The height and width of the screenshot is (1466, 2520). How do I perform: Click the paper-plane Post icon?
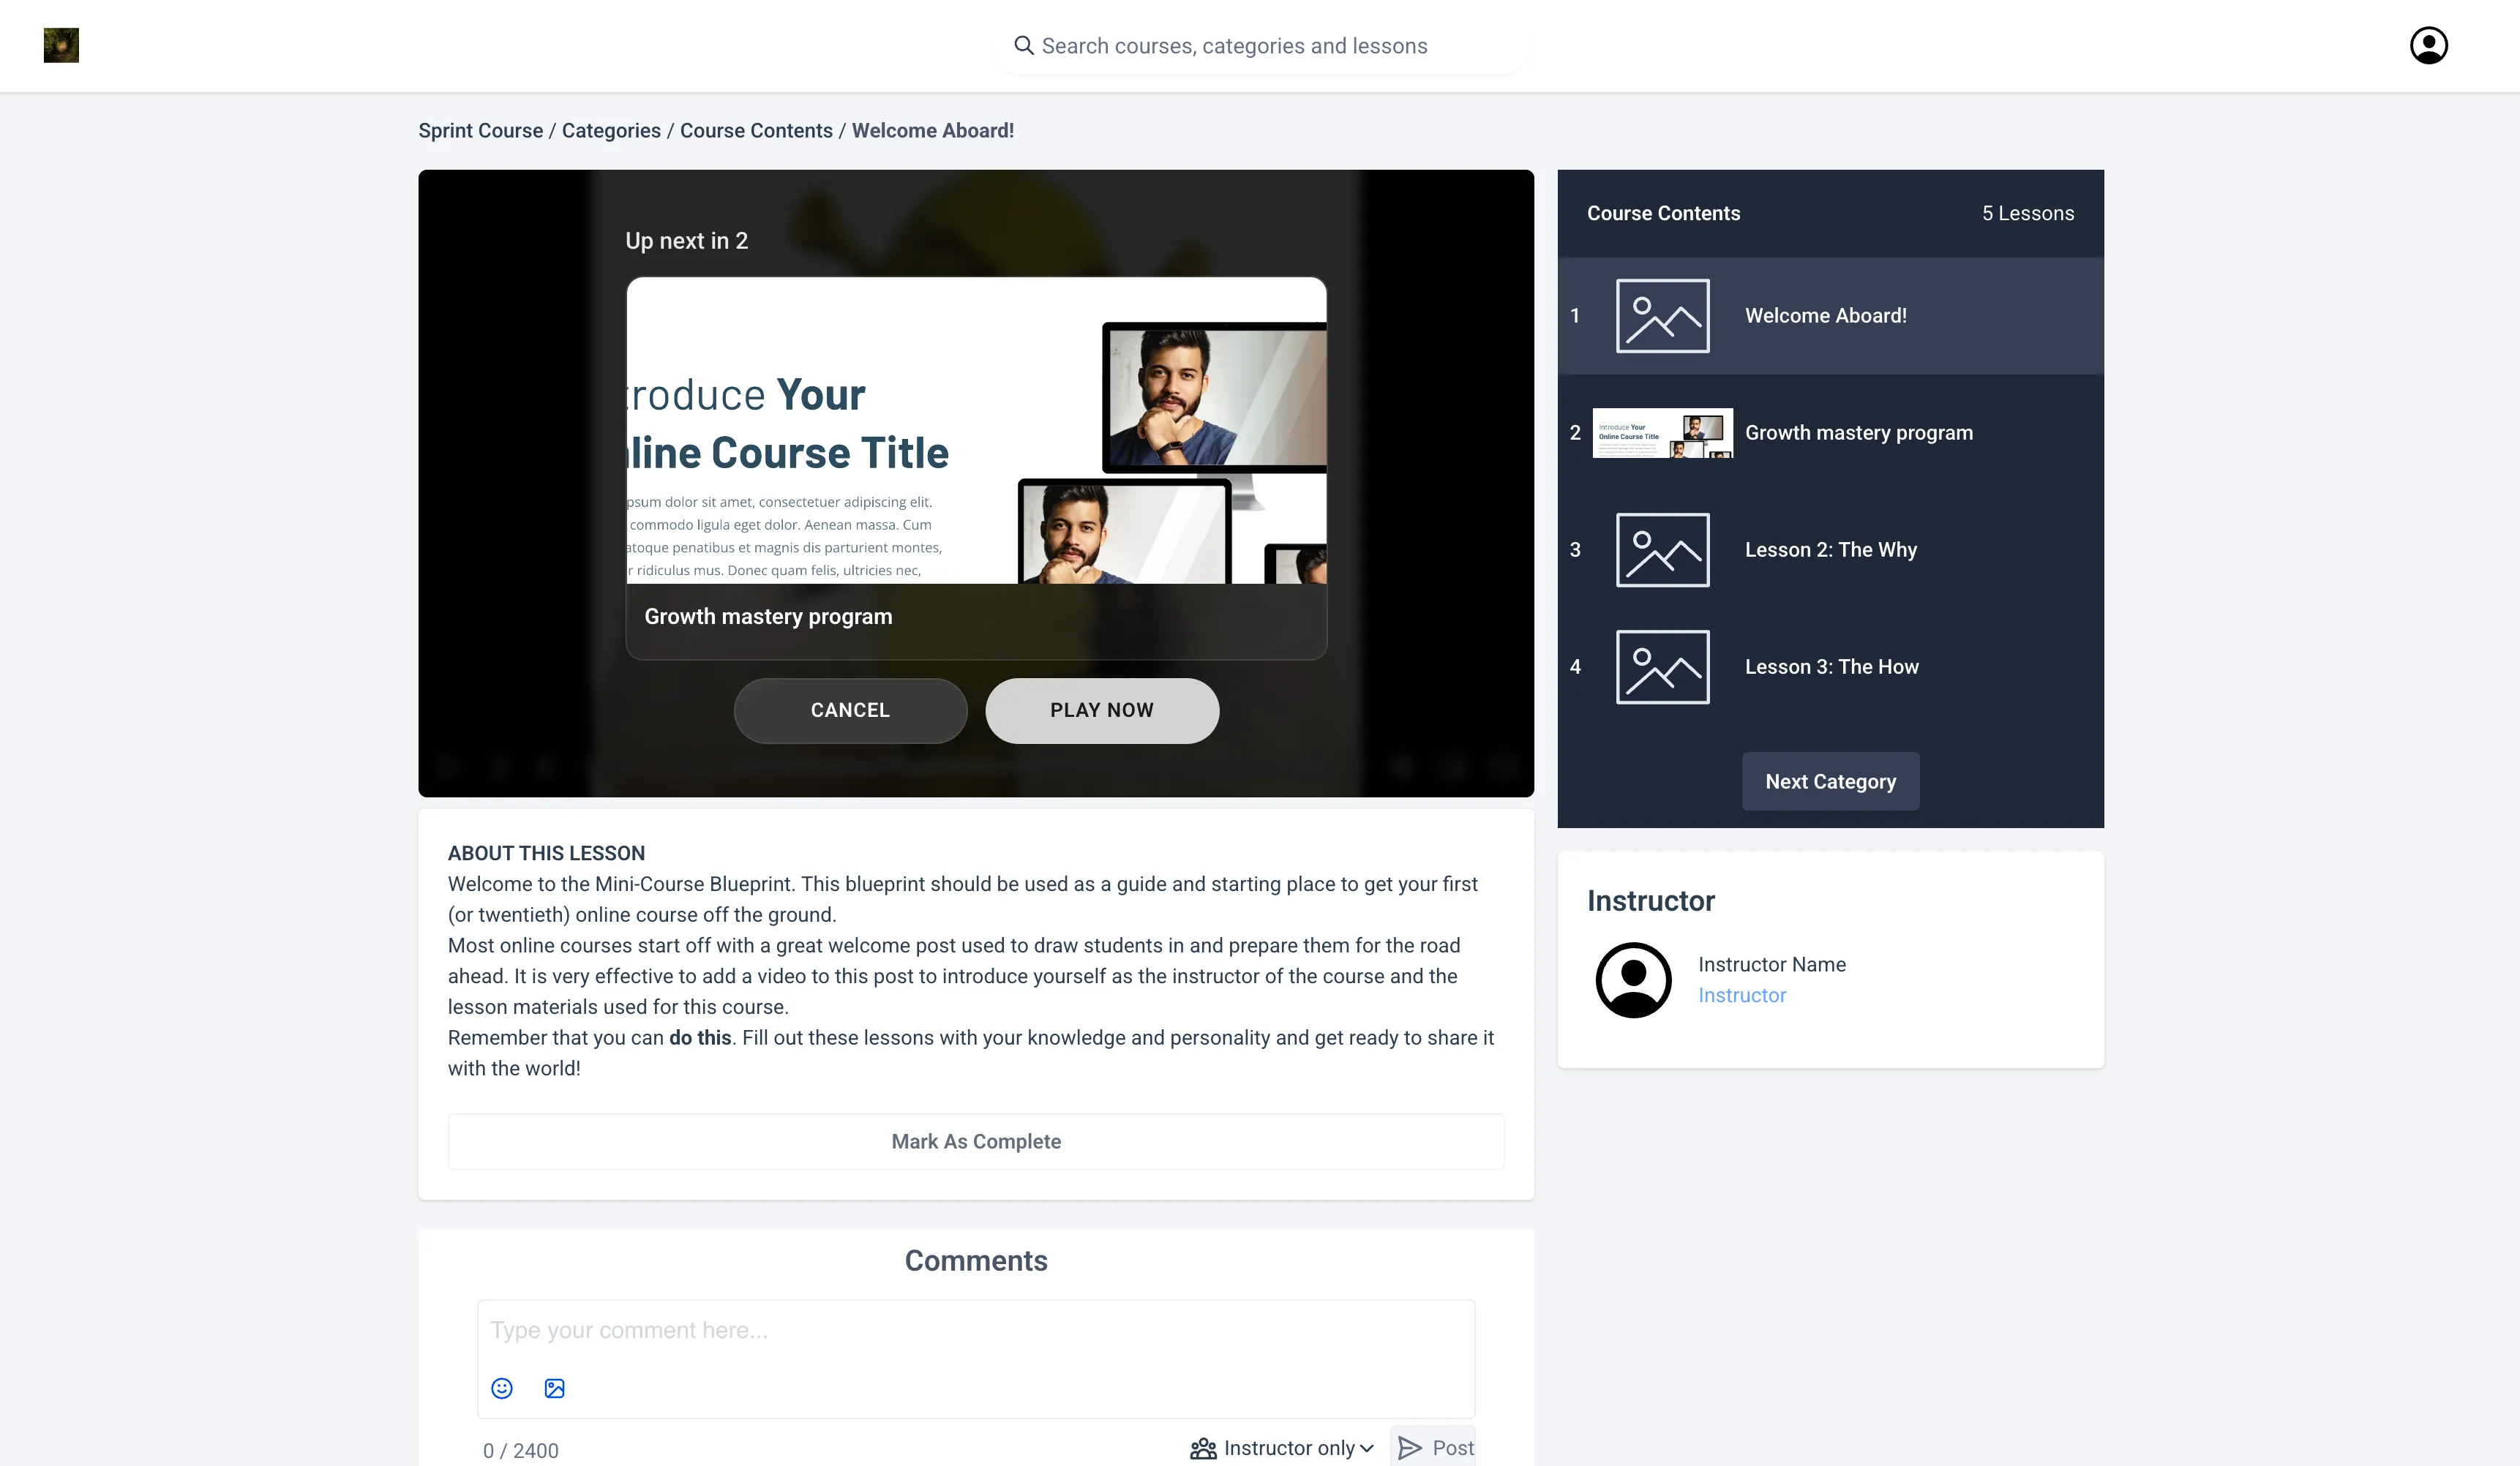coord(1408,1447)
